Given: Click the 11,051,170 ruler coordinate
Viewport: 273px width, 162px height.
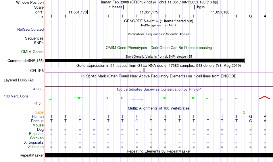Looking at the screenshot, I should [78, 12].
